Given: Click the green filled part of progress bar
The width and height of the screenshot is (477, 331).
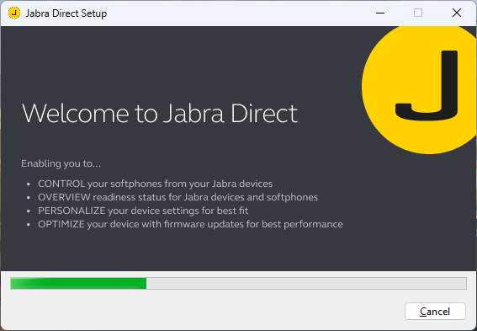Looking at the screenshot, I should 78,284.
